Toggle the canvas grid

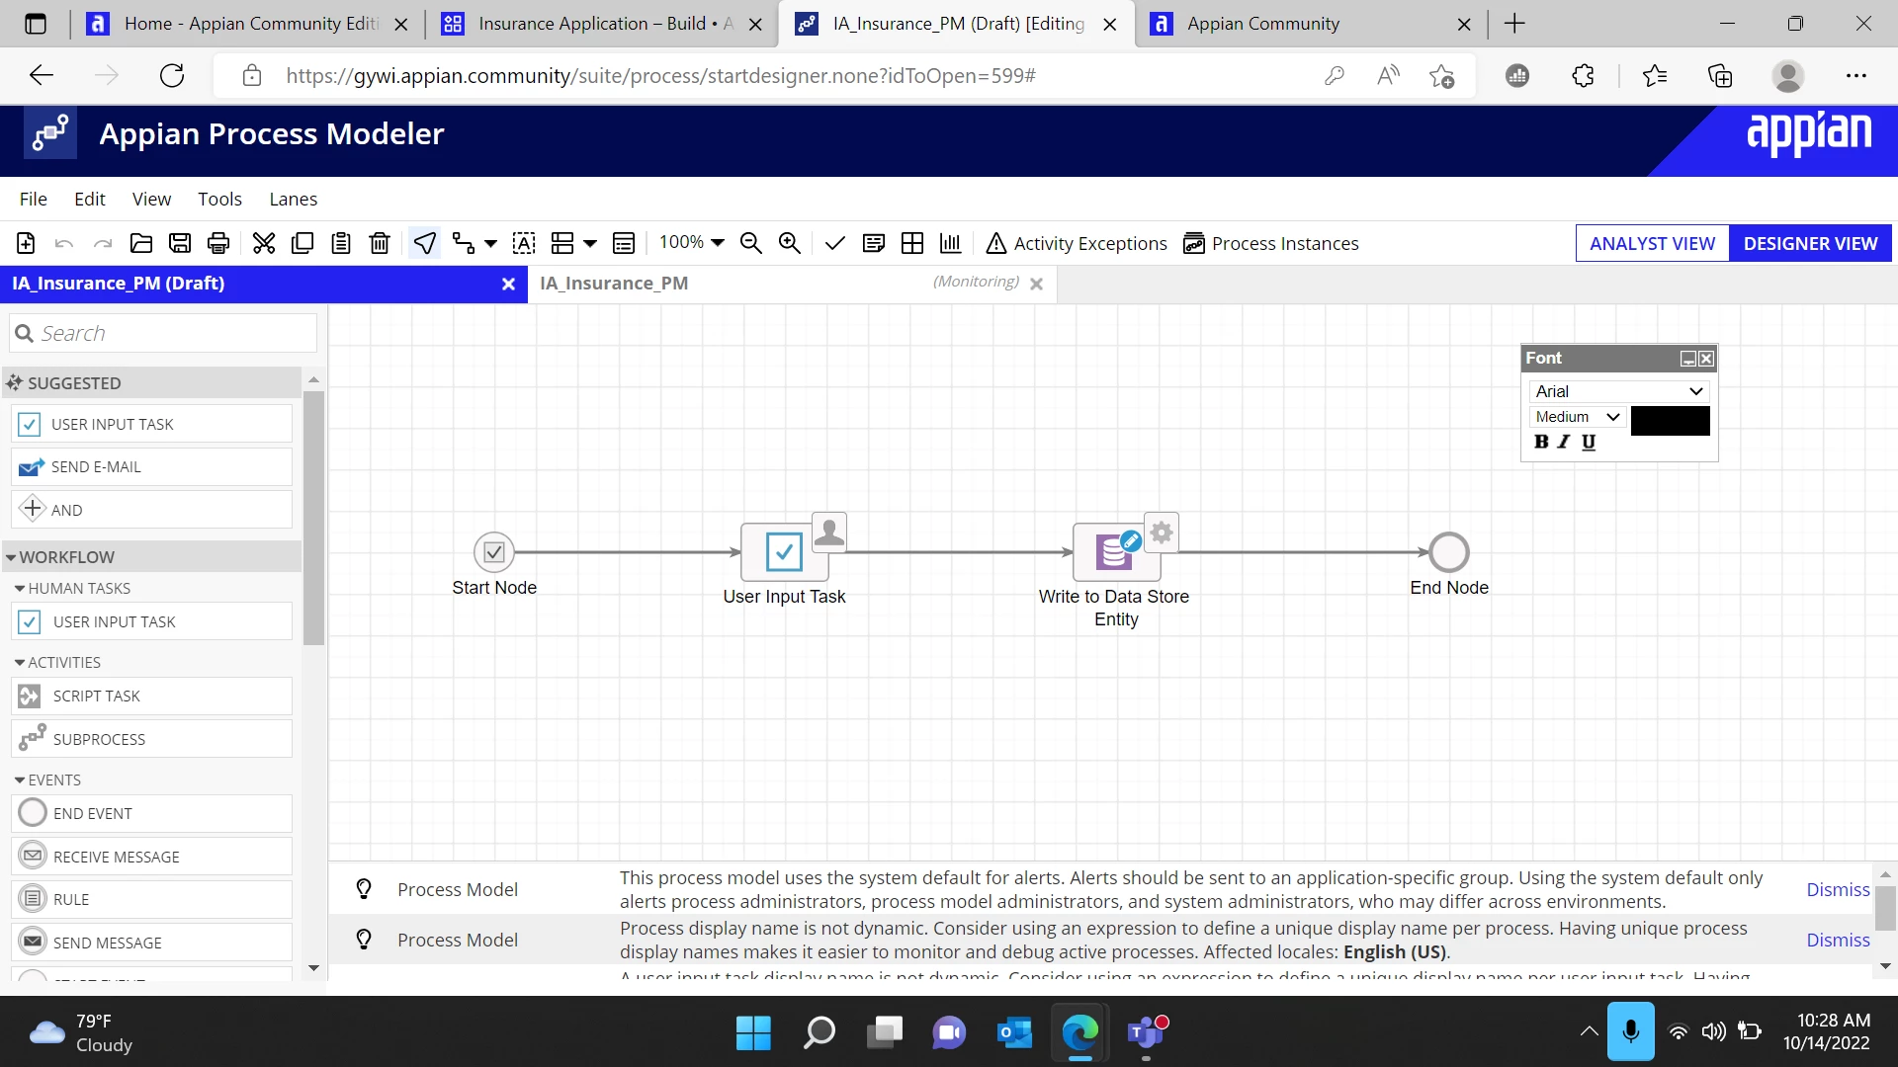click(x=912, y=243)
